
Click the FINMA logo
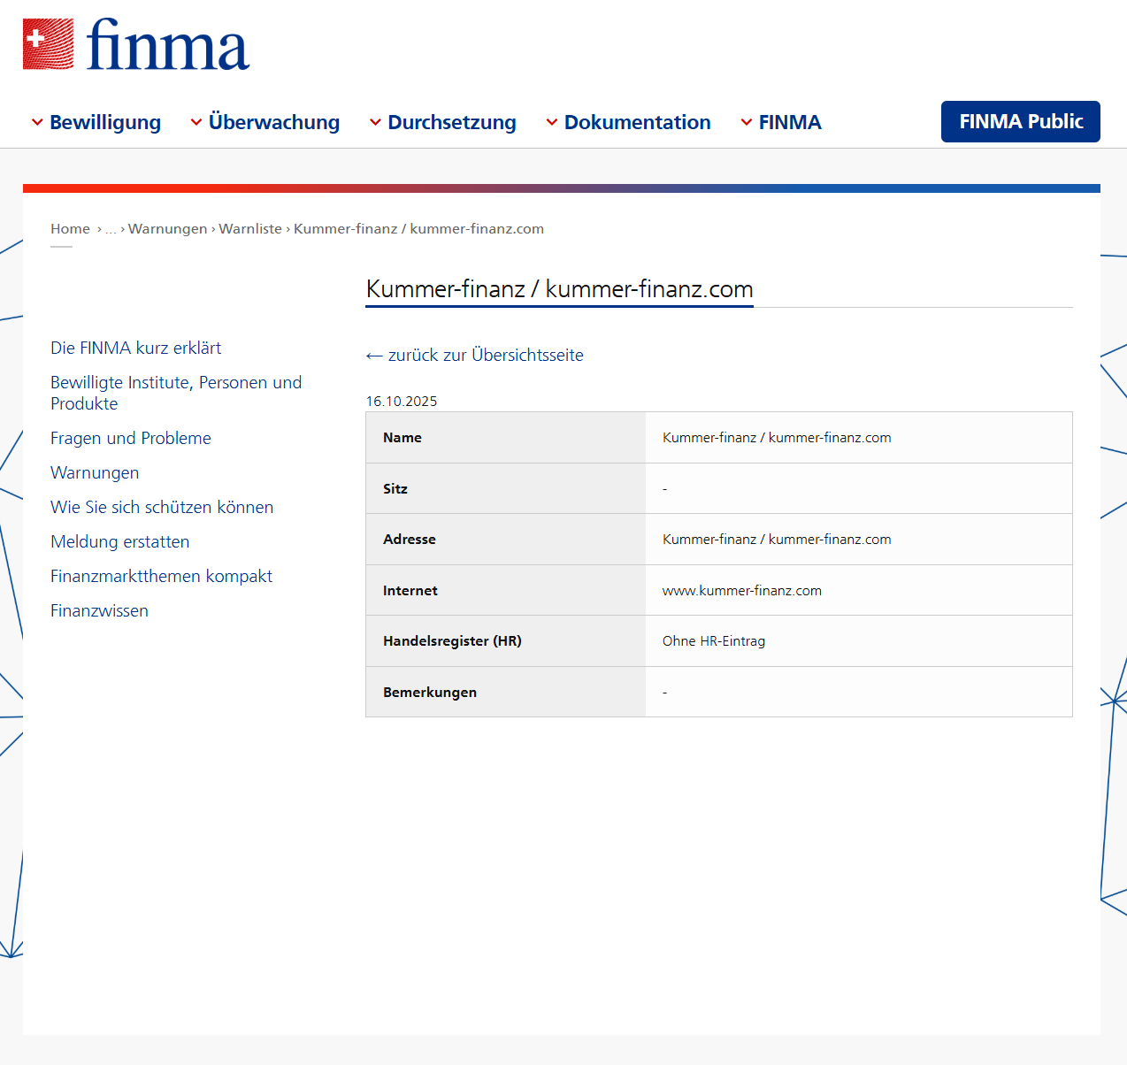tap(136, 44)
